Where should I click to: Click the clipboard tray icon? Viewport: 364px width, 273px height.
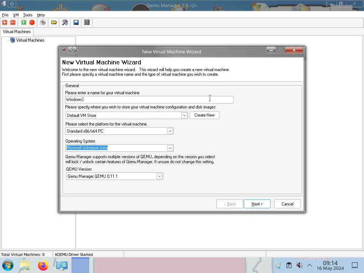(289, 265)
